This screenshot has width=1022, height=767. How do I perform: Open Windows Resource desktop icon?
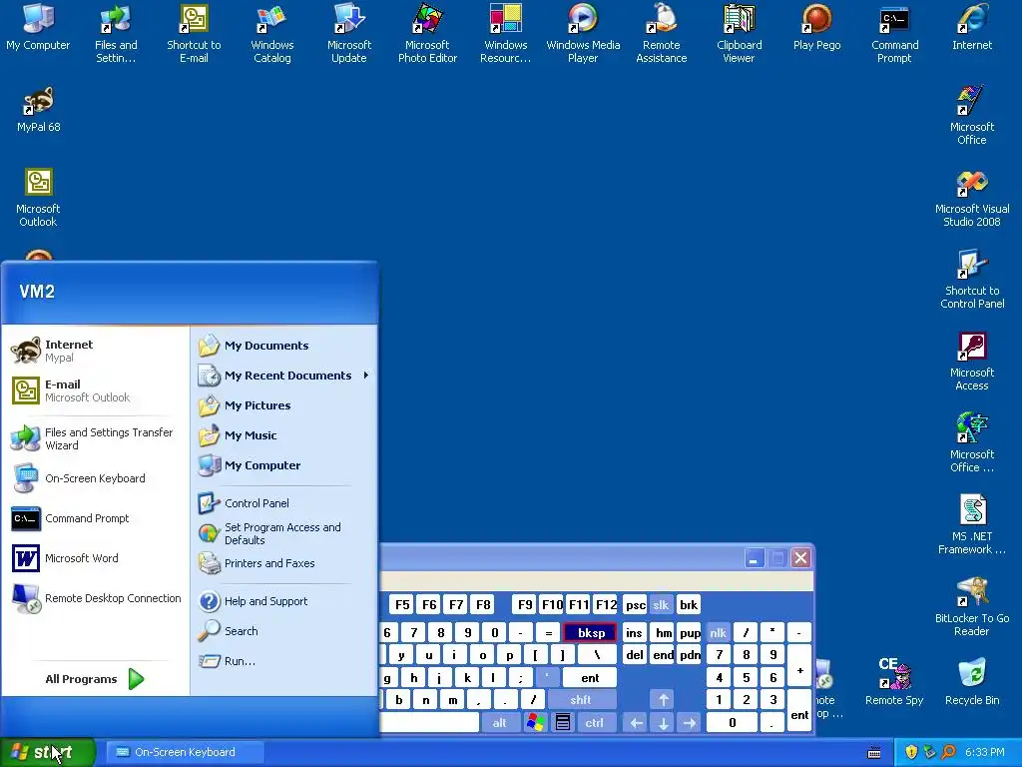tap(505, 33)
